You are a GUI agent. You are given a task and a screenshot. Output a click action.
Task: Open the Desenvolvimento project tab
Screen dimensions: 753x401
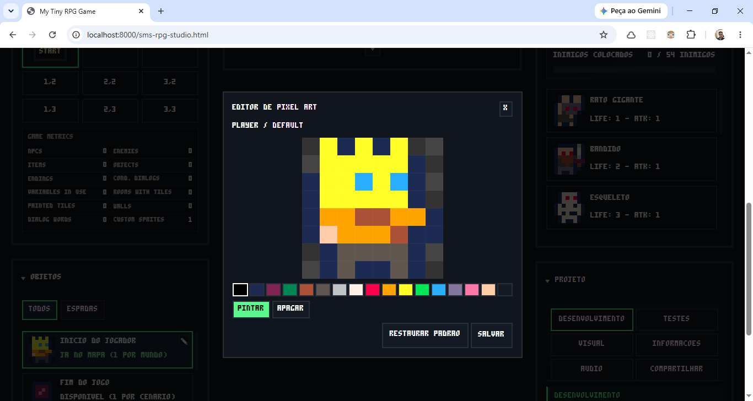(x=591, y=319)
